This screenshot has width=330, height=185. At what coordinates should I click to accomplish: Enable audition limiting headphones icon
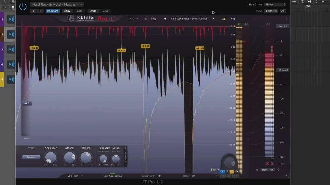(237, 171)
